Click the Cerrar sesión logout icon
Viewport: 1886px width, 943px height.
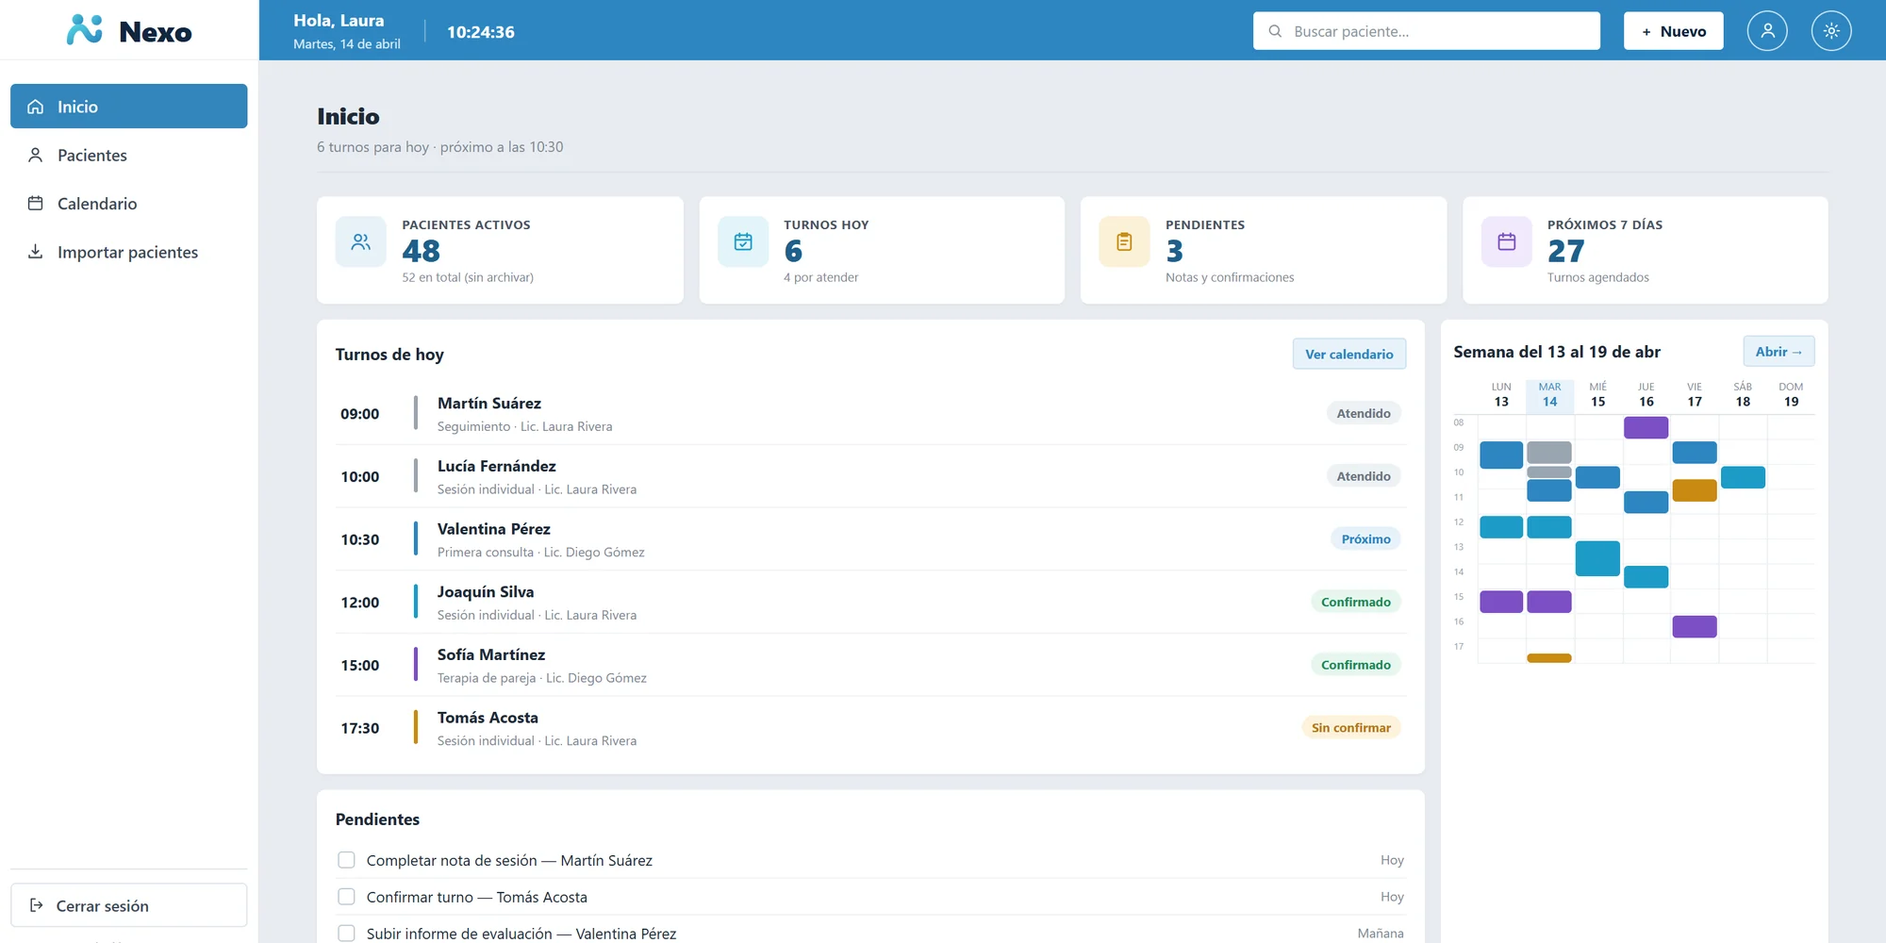click(x=37, y=905)
